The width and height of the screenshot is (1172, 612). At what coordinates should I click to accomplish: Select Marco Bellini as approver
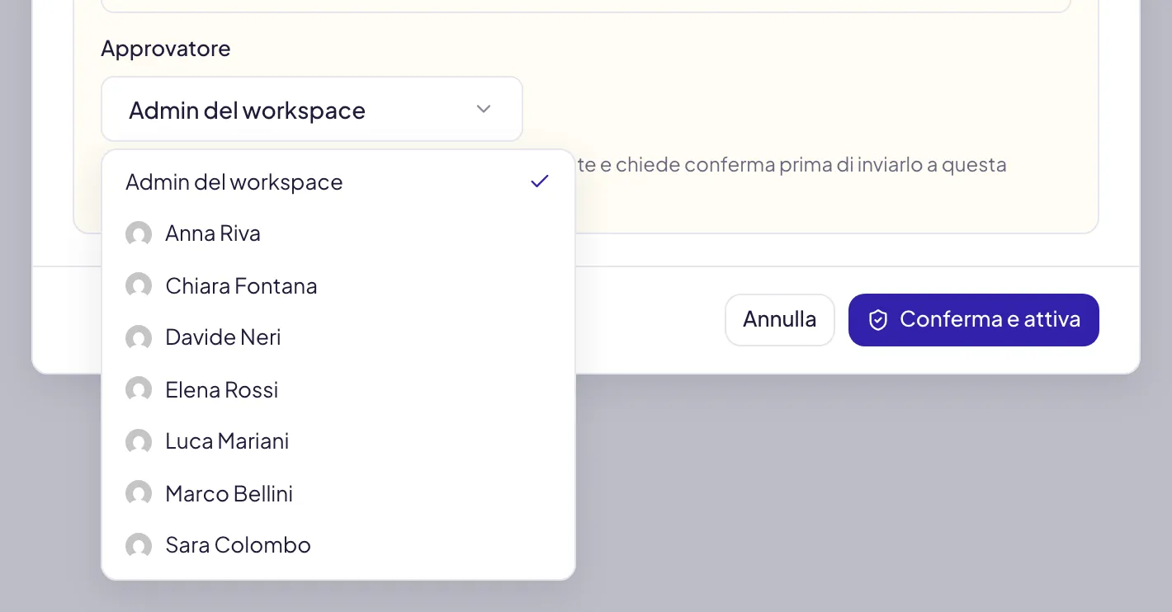[x=338, y=493]
